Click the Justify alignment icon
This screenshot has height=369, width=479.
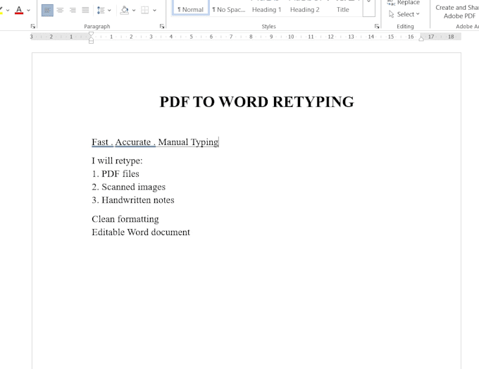[85, 11]
